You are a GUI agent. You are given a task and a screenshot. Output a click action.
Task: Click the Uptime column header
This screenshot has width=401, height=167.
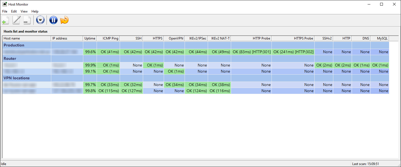pos(90,38)
